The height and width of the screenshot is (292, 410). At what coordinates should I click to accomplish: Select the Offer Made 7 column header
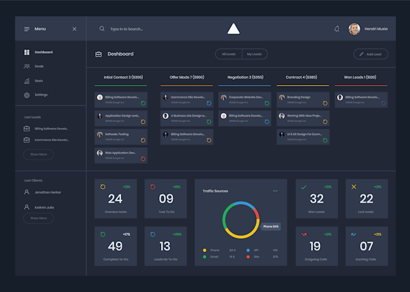click(x=187, y=77)
